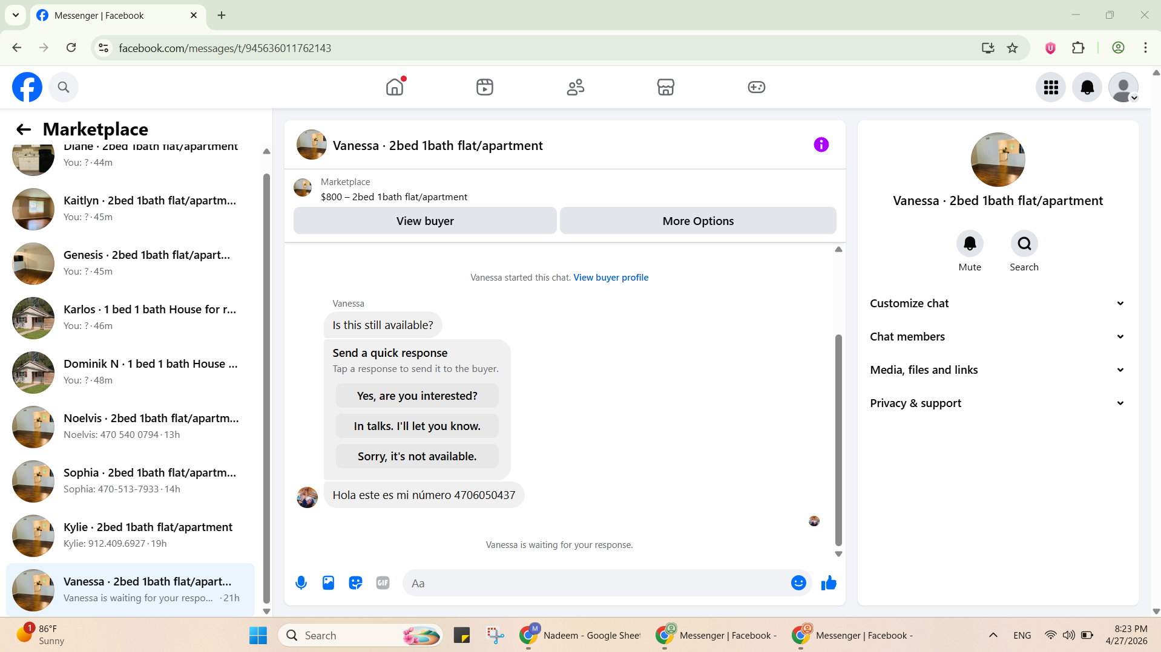The height and width of the screenshot is (652, 1161).
Task: Click the Facebook search magnifier icon
Action: [x=64, y=87]
